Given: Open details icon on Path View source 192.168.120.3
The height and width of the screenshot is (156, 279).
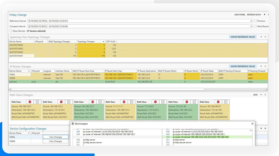Looking at the screenshot, I should [37, 102].
